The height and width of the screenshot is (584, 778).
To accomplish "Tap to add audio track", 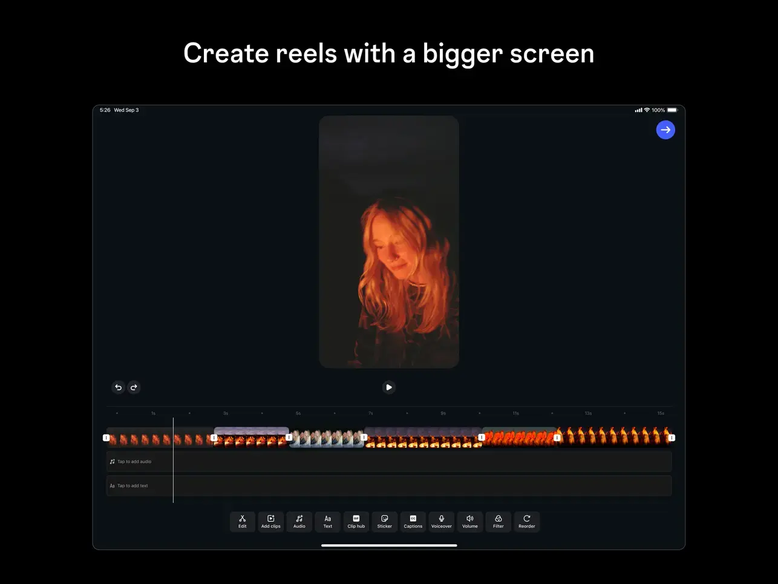I will click(x=388, y=462).
